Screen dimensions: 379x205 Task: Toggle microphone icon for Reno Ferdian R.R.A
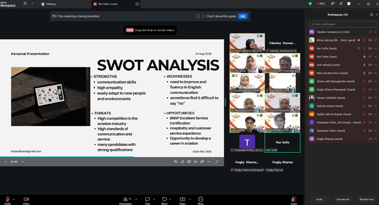click(x=364, y=73)
